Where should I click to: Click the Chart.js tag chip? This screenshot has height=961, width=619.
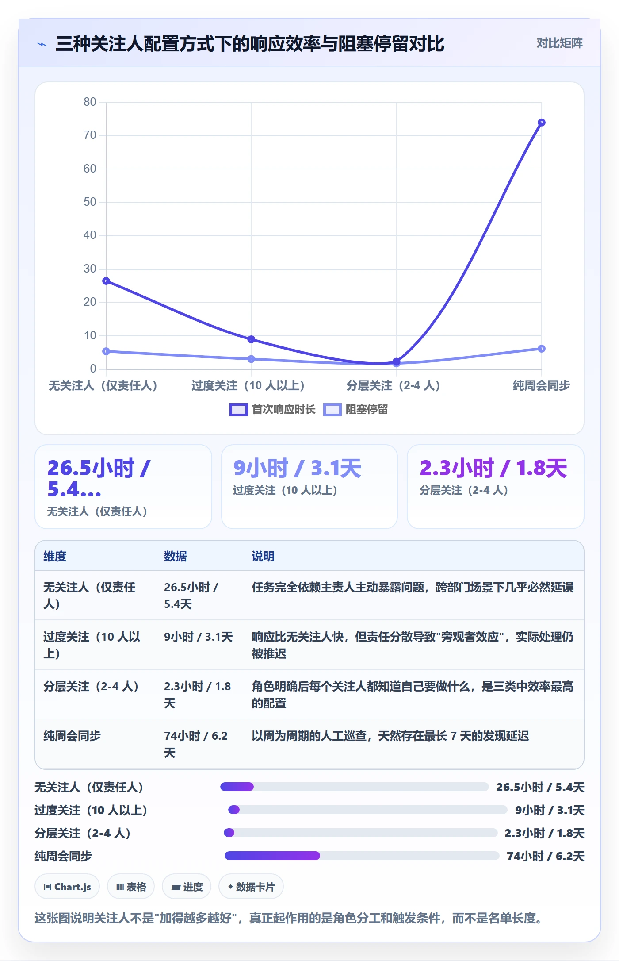point(67,887)
